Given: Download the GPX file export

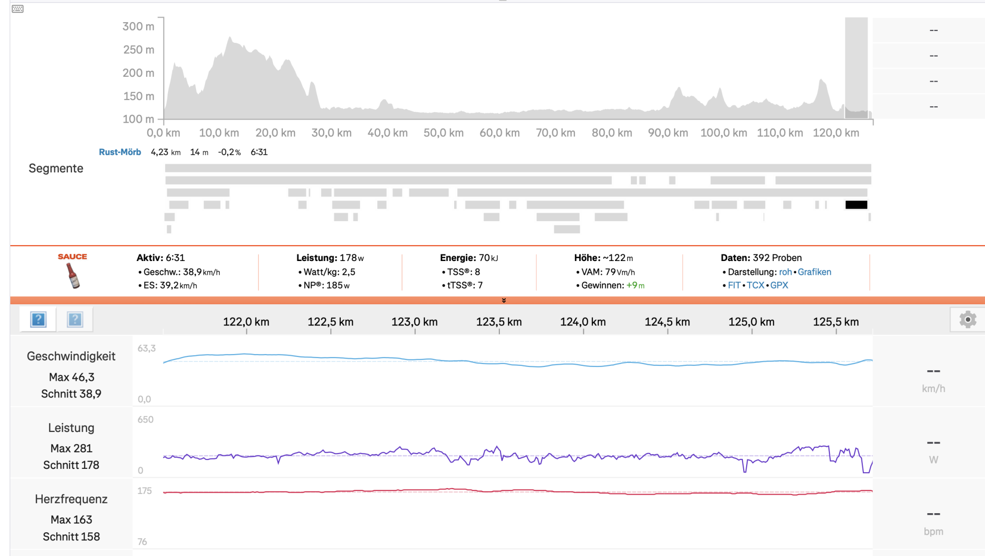Looking at the screenshot, I should coord(779,285).
